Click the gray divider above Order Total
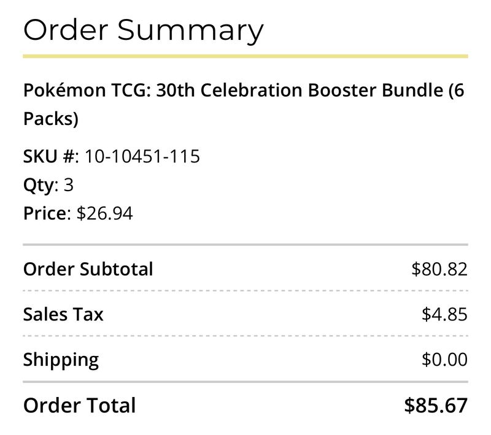Viewport: 491px width, 435px height. point(245,382)
